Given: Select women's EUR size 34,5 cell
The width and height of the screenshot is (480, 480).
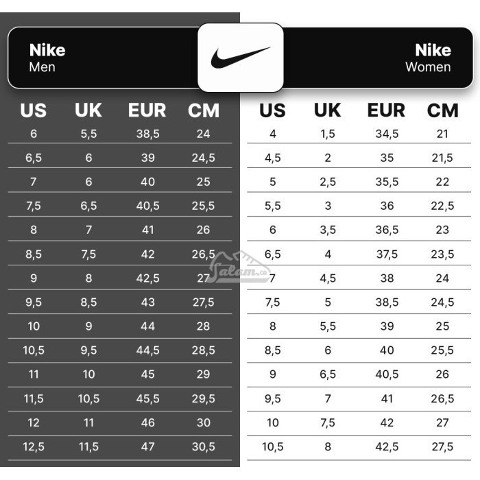Looking at the screenshot, I should point(387,134).
